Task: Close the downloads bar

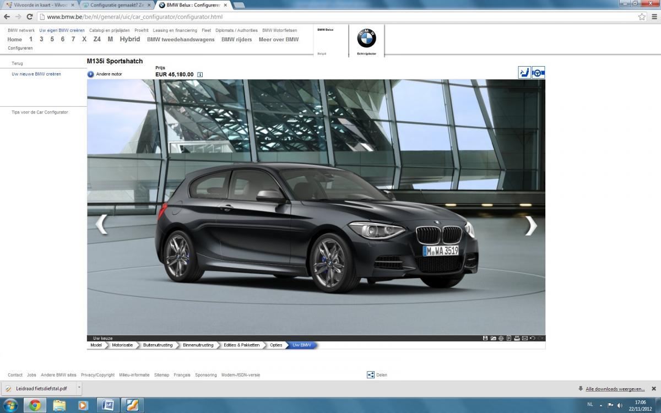Action: click(x=654, y=388)
